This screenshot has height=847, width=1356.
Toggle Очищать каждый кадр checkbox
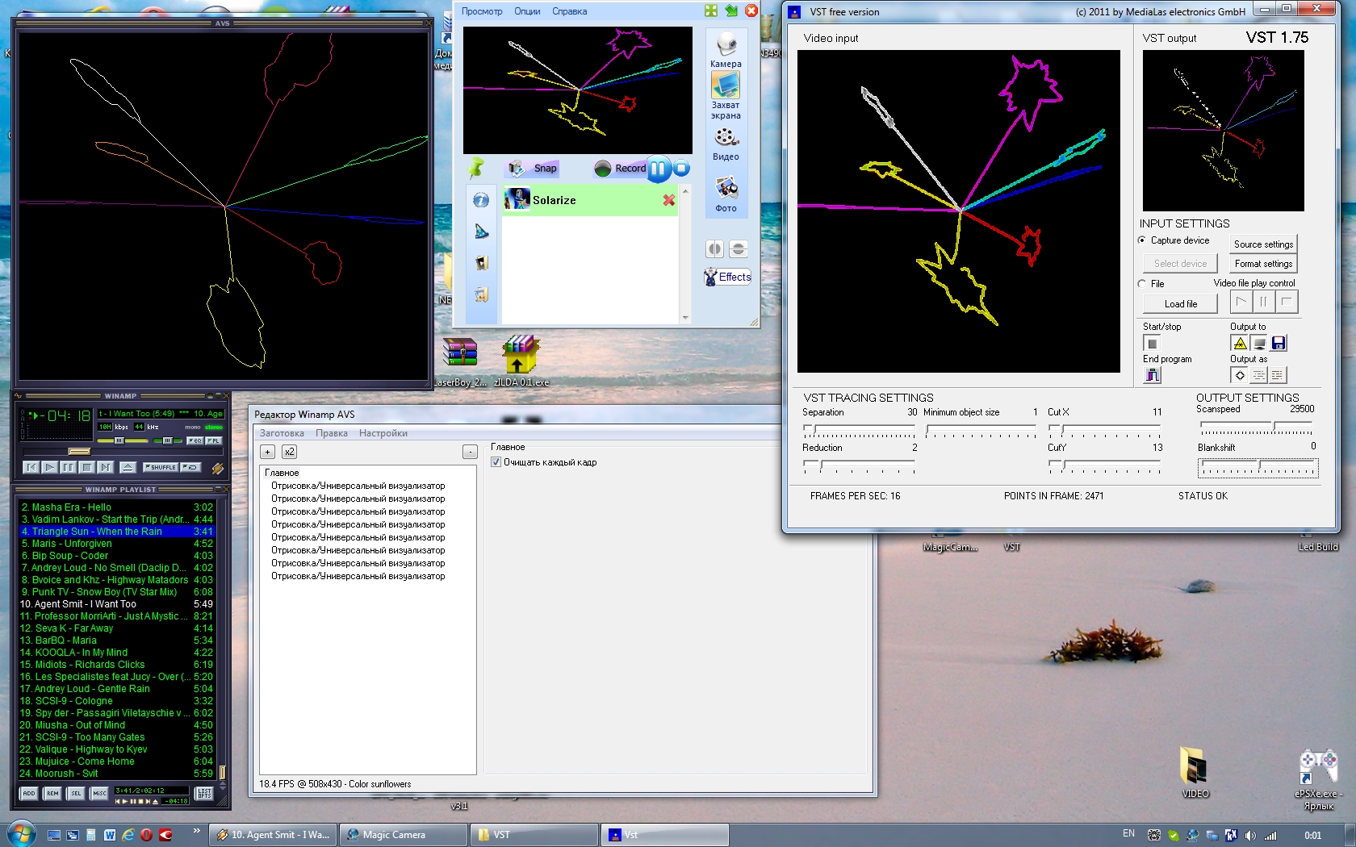click(x=496, y=462)
